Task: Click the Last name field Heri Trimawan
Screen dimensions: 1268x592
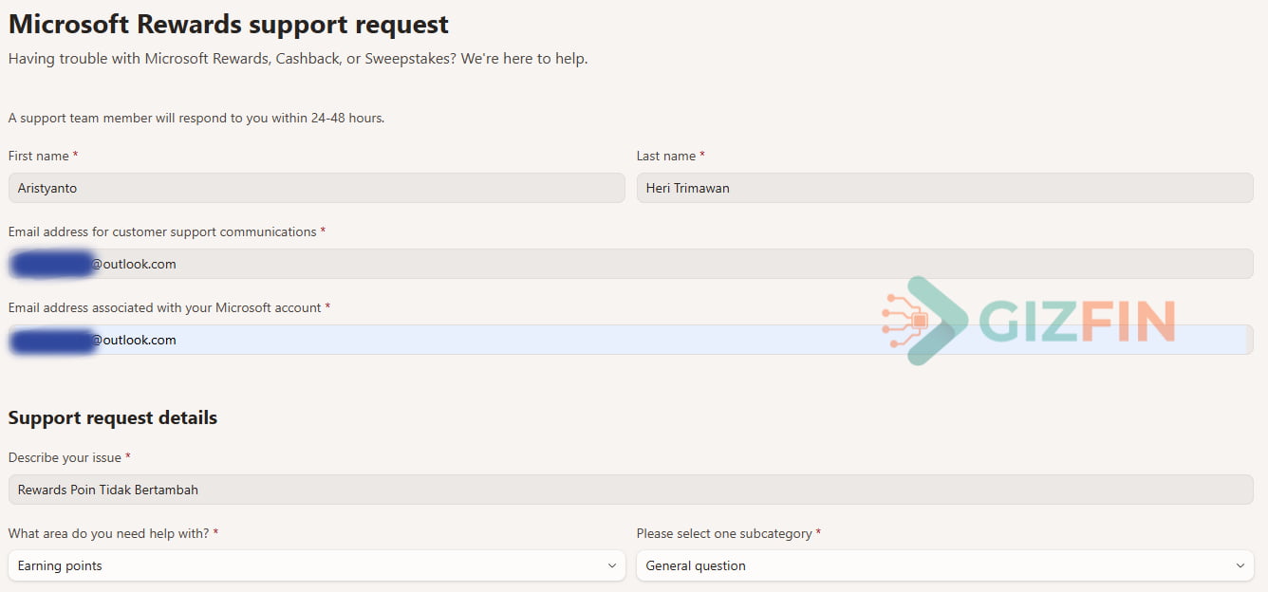Action: tap(945, 188)
